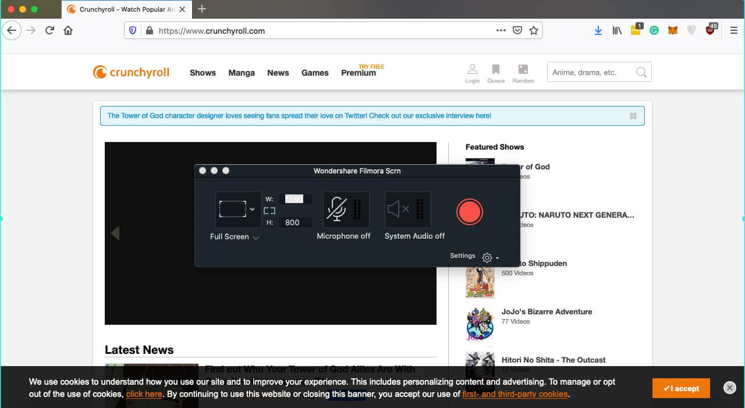The image size is (745, 408).
Task: Open the JoJo's Bizarre Adventure thumbnail
Action: [480, 324]
